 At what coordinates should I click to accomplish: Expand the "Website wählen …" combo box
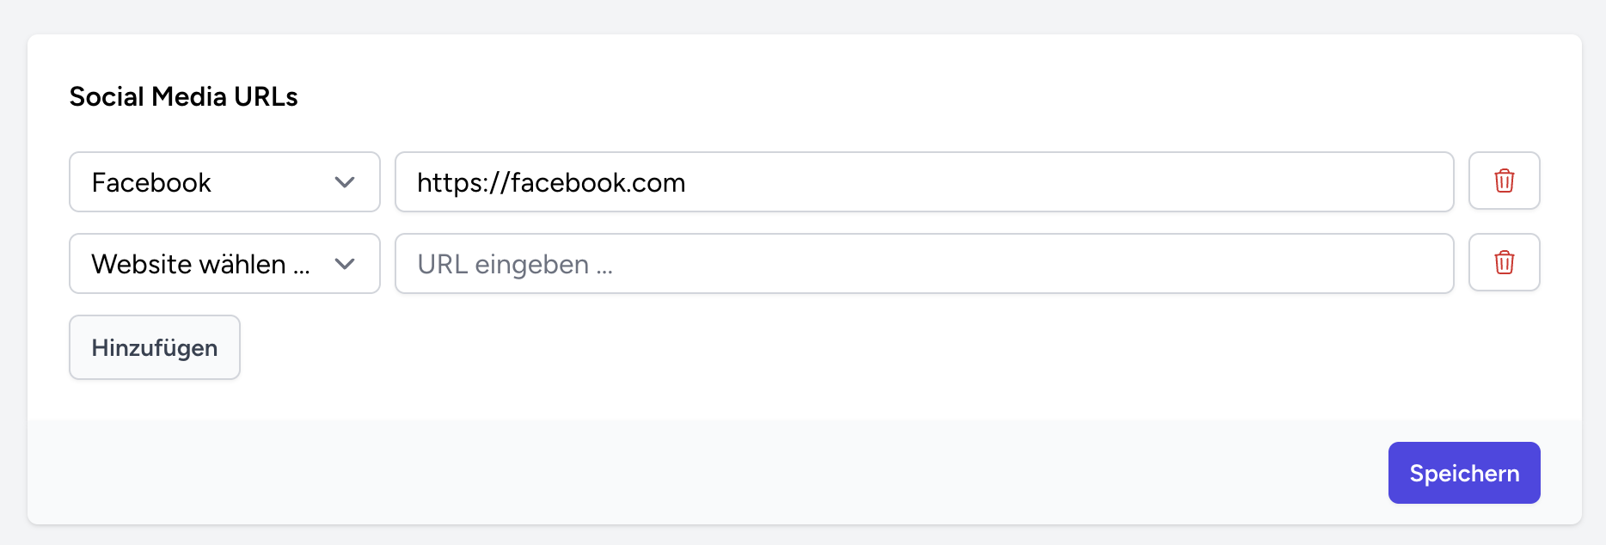pos(224,264)
